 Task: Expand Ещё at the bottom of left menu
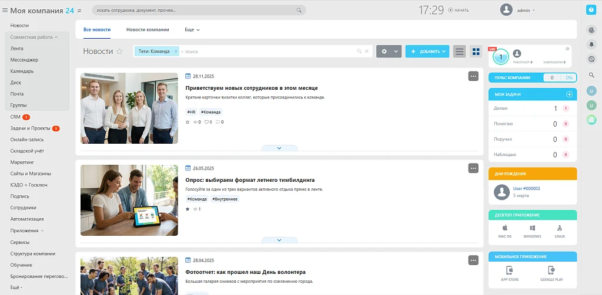(16, 287)
